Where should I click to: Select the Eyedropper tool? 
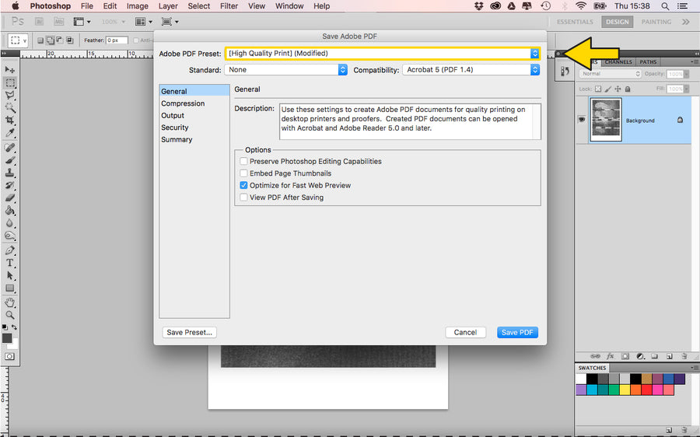pos(10,133)
